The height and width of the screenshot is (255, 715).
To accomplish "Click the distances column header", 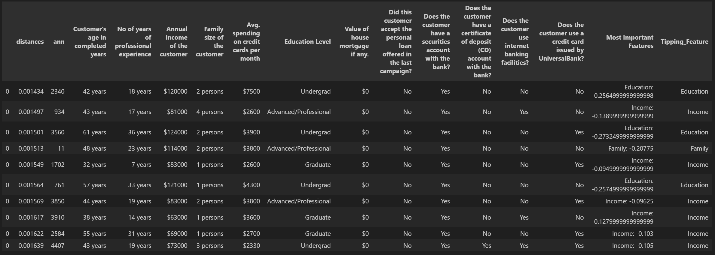I will pyautogui.click(x=30, y=42).
